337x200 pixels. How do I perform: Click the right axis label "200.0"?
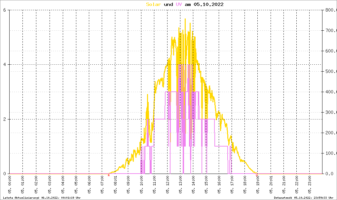[331, 133]
